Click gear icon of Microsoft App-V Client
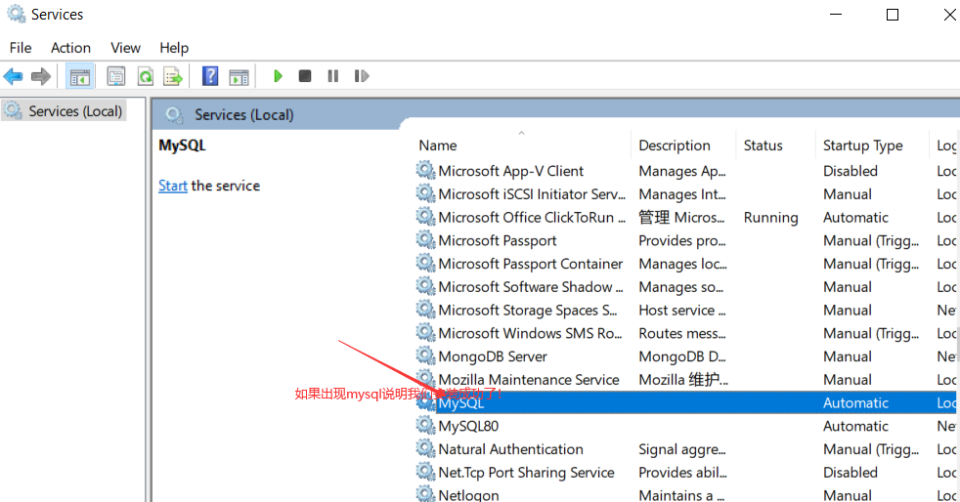The image size is (960, 502). coord(425,170)
